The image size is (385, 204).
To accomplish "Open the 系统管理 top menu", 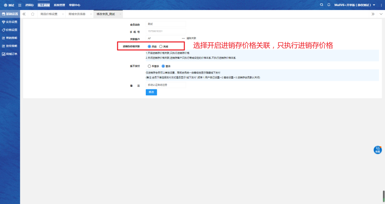I will pos(59,5).
